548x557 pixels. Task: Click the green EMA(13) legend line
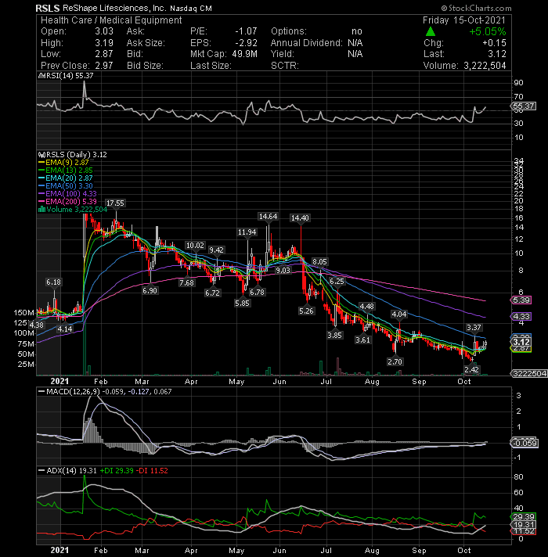41,171
